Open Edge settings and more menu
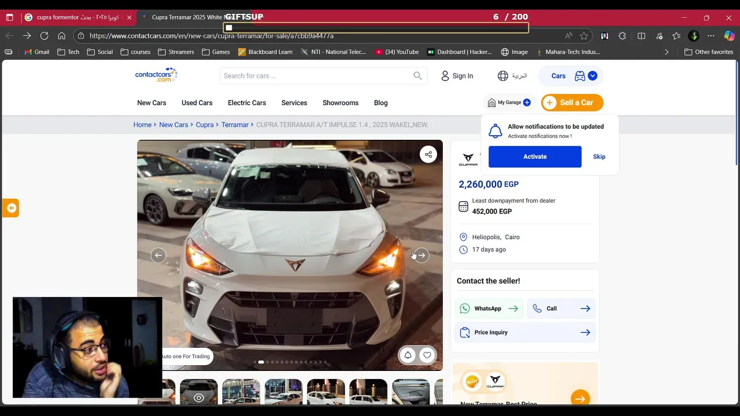 pos(711,36)
